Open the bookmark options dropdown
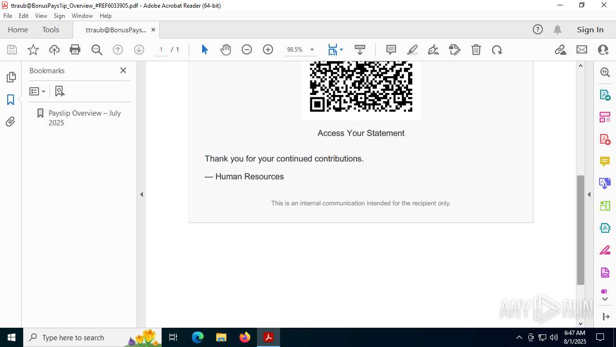Viewport: 616px width, 347px height. tap(37, 91)
